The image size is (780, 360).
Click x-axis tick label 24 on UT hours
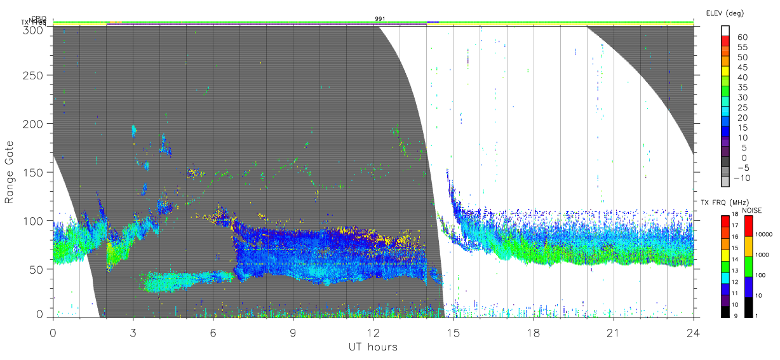(x=693, y=332)
